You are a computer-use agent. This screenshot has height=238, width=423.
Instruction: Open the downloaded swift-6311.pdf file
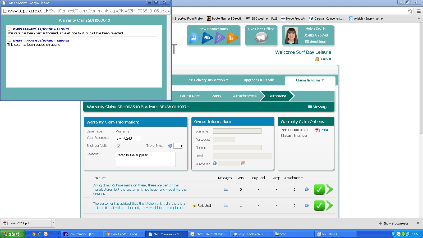click(x=26, y=223)
